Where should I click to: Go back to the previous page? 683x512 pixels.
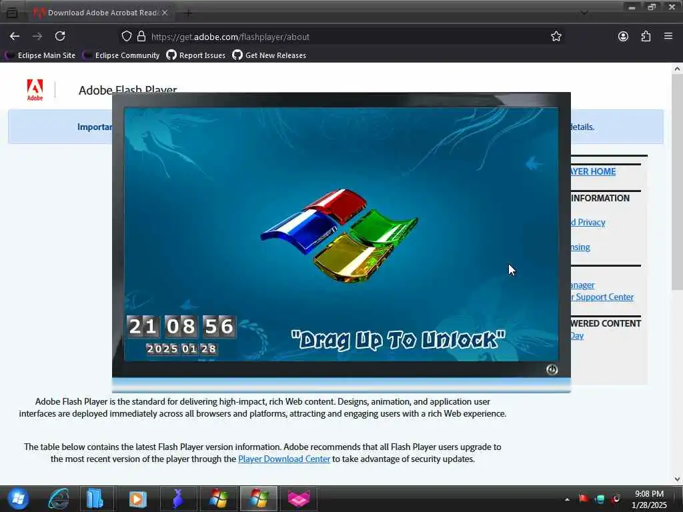click(15, 37)
